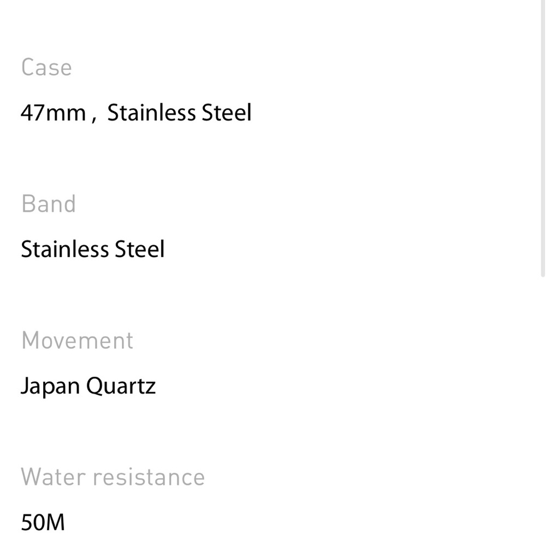Click letter "B" starting the Band heading
This screenshot has height=546, width=546.
(27, 204)
